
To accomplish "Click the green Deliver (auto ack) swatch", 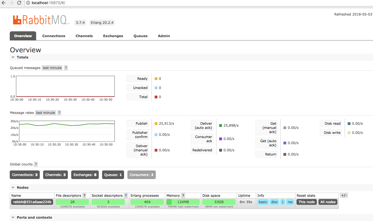I will click(x=221, y=126).
